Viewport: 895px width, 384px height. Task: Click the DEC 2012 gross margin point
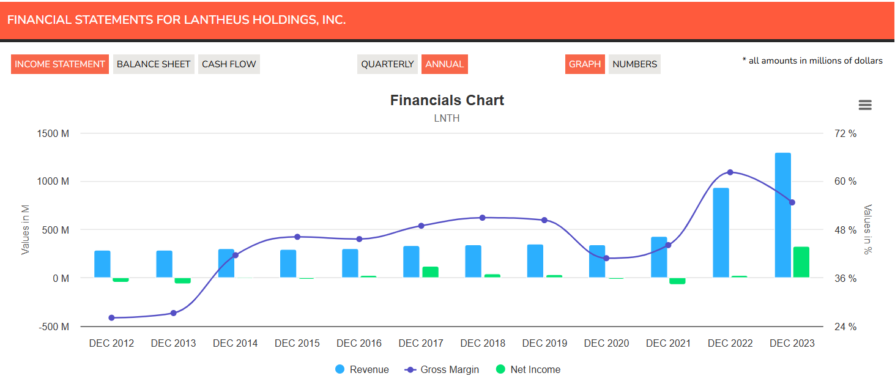point(111,318)
